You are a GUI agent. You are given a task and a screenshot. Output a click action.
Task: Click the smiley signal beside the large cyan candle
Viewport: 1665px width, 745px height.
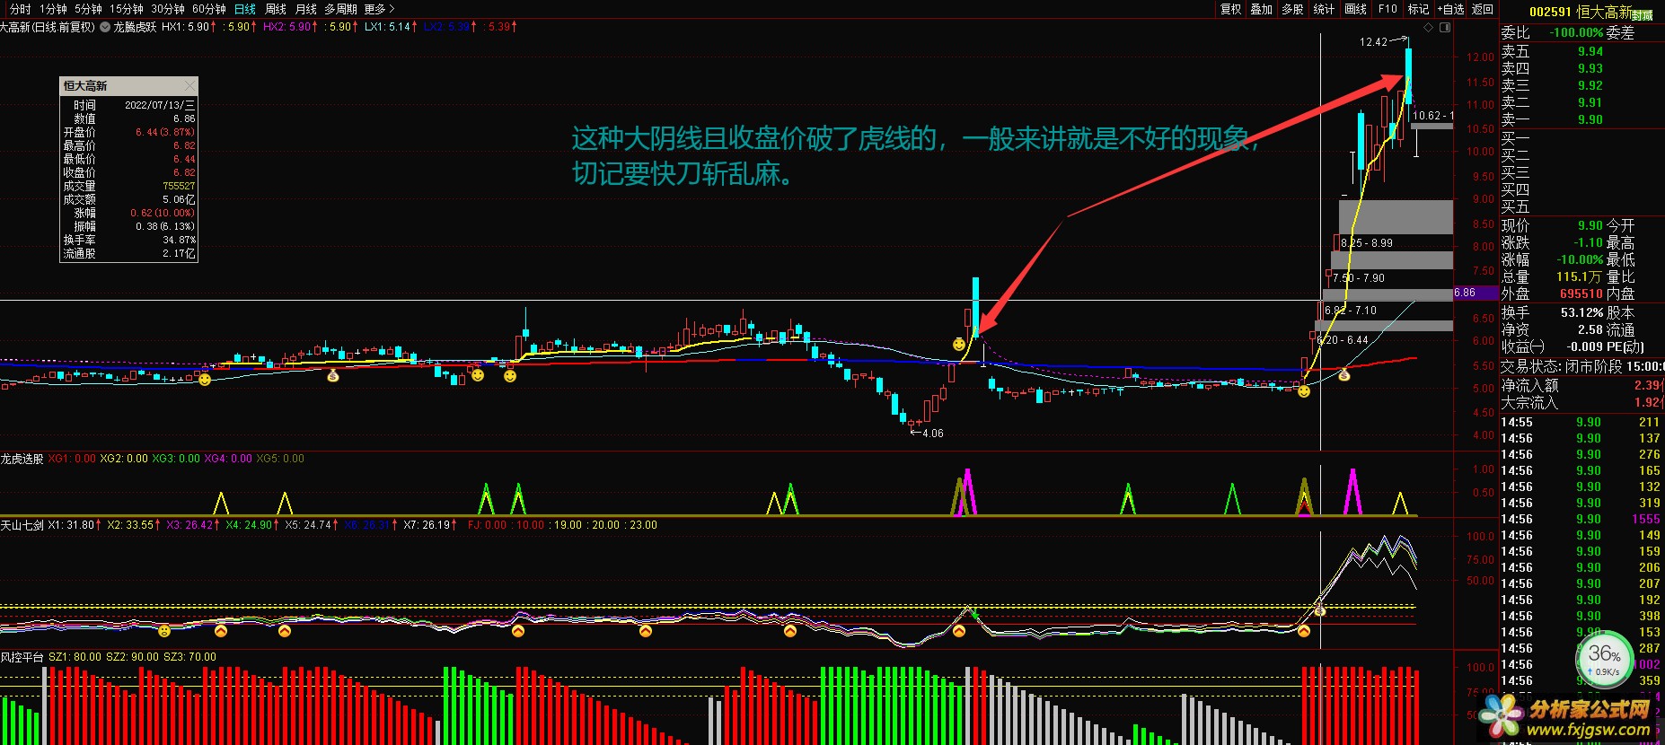point(959,345)
